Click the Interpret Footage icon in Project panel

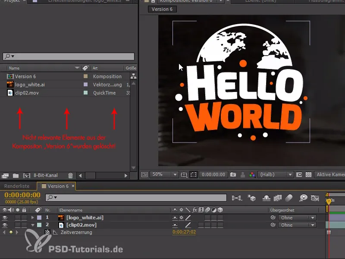(5, 176)
